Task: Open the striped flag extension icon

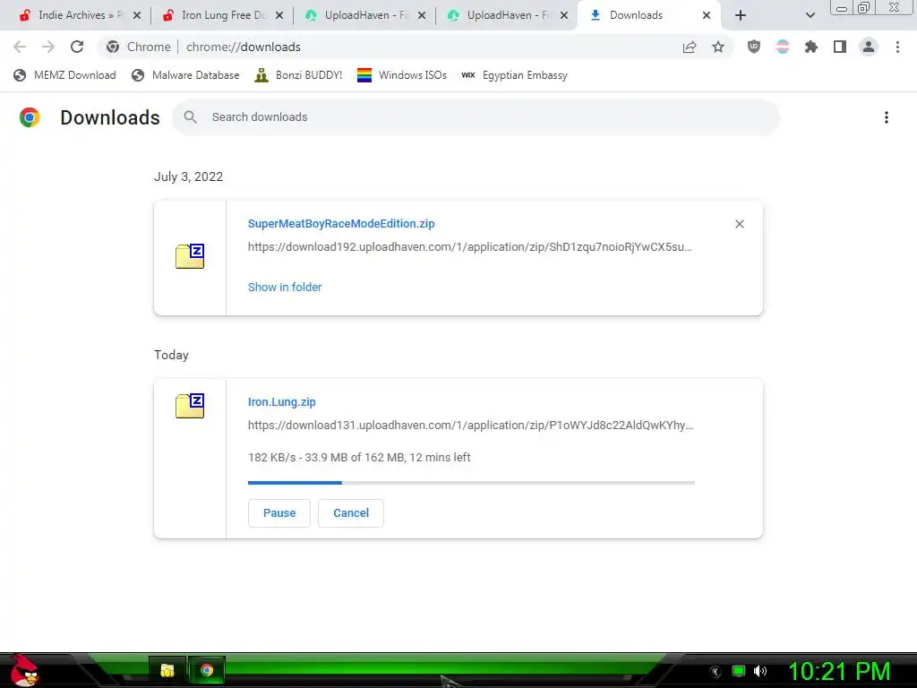Action: click(783, 47)
